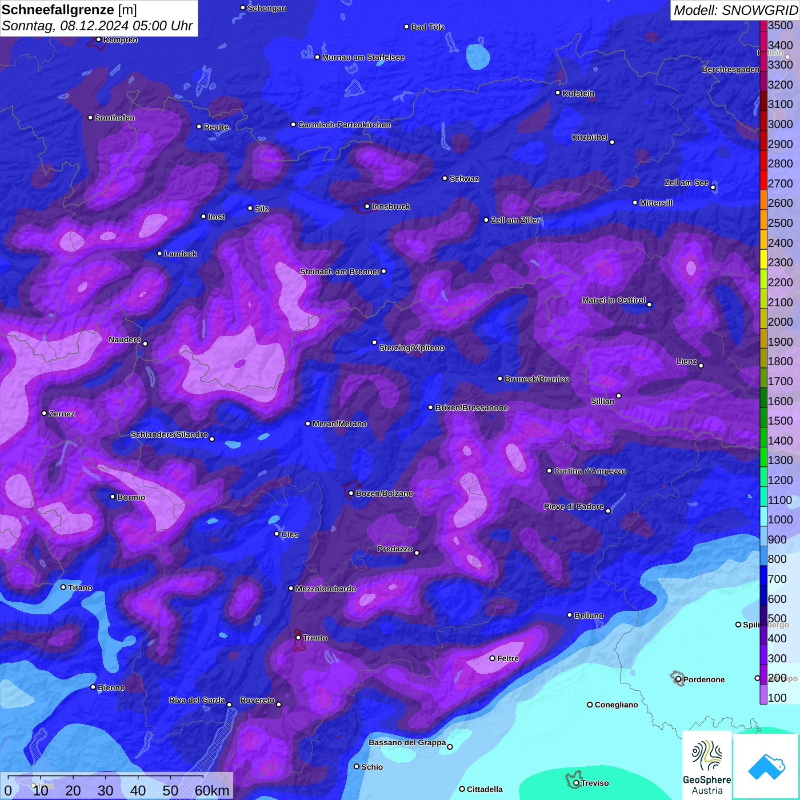Click the 100 m violet legend swatch
The height and width of the screenshot is (800, 800).
tap(763, 694)
